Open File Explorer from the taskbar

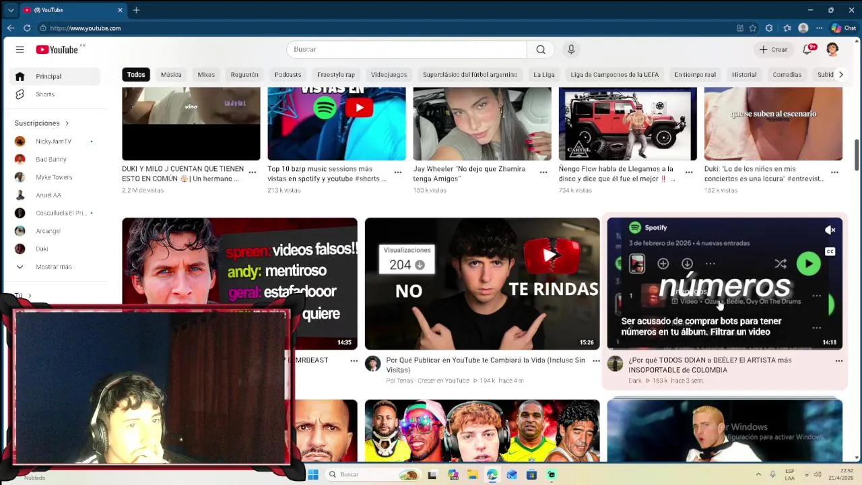click(x=472, y=474)
